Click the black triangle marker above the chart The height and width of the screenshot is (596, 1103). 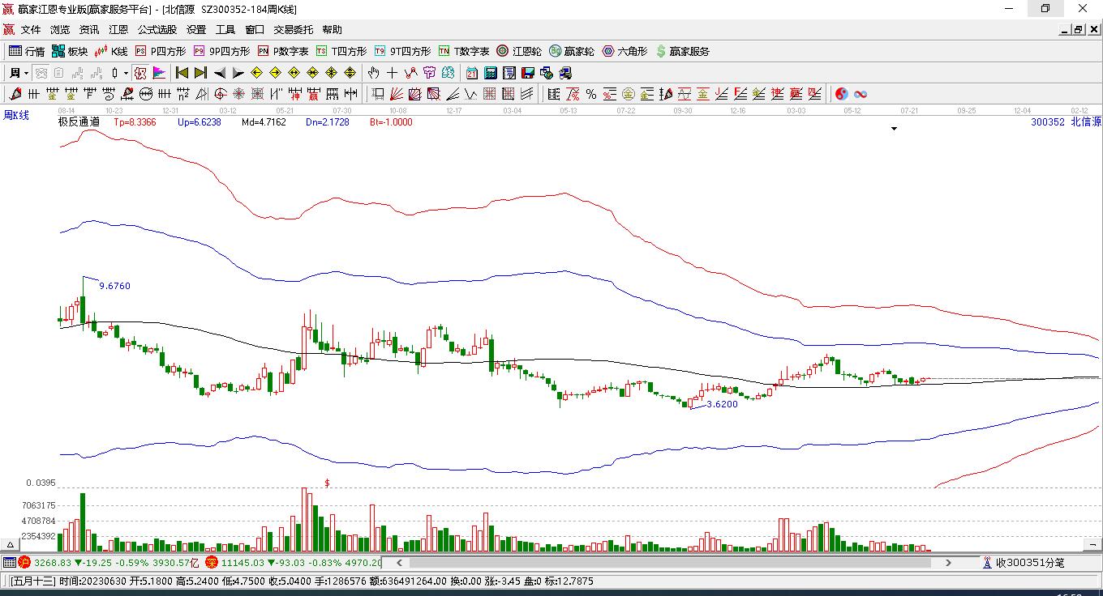[x=894, y=129]
